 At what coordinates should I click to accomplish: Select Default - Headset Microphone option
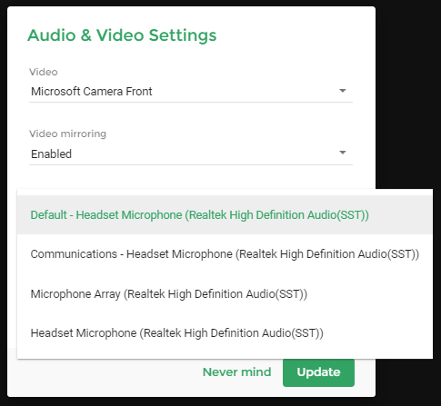(x=225, y=215)
